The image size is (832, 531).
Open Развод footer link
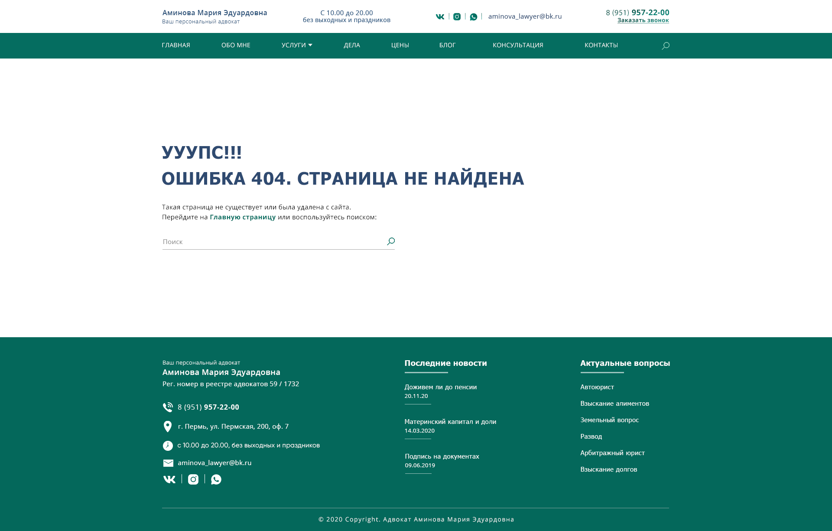tap(591, 437)
